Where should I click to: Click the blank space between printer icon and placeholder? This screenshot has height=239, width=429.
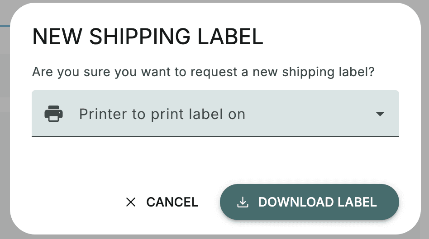[x=71, y=114]
